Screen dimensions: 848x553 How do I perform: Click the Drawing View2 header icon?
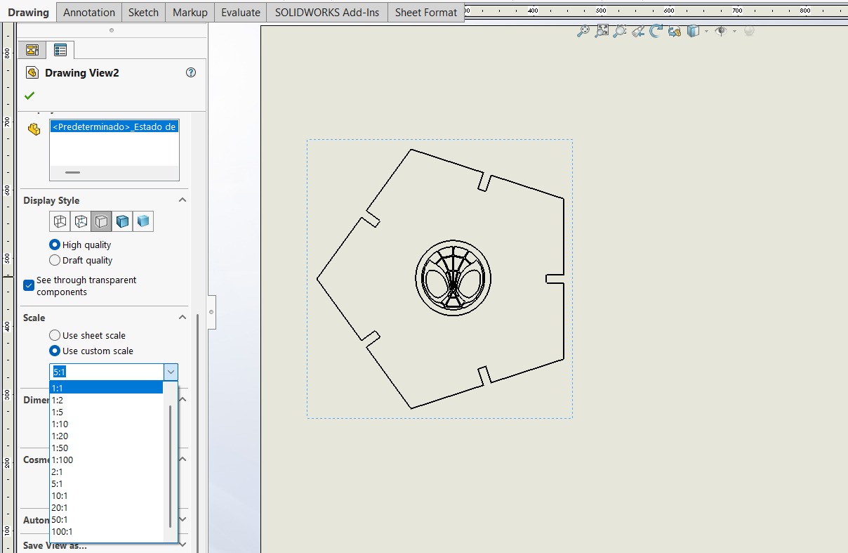(x=32, y=72)
